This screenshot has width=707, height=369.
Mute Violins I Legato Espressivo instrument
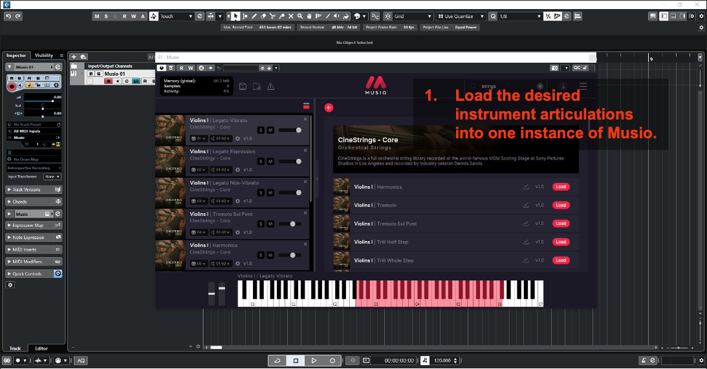coord(270,162)
